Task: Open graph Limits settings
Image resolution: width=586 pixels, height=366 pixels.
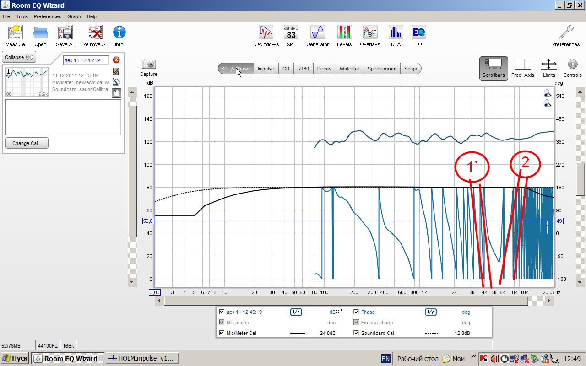Action: click(548, 67)
